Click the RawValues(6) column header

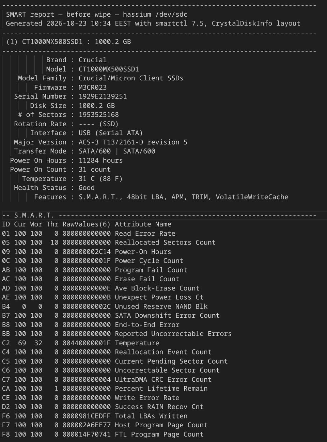click(87, 224)
